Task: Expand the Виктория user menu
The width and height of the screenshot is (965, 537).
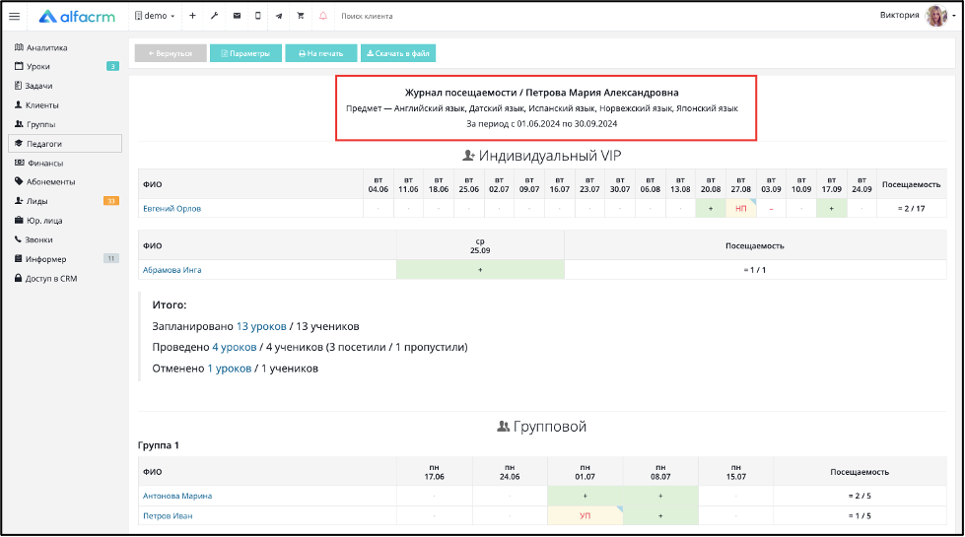Action: point(917,16)
